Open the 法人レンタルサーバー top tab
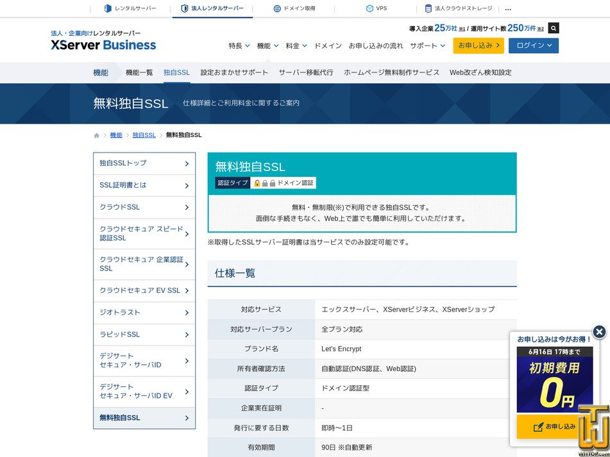 (212, 8)
